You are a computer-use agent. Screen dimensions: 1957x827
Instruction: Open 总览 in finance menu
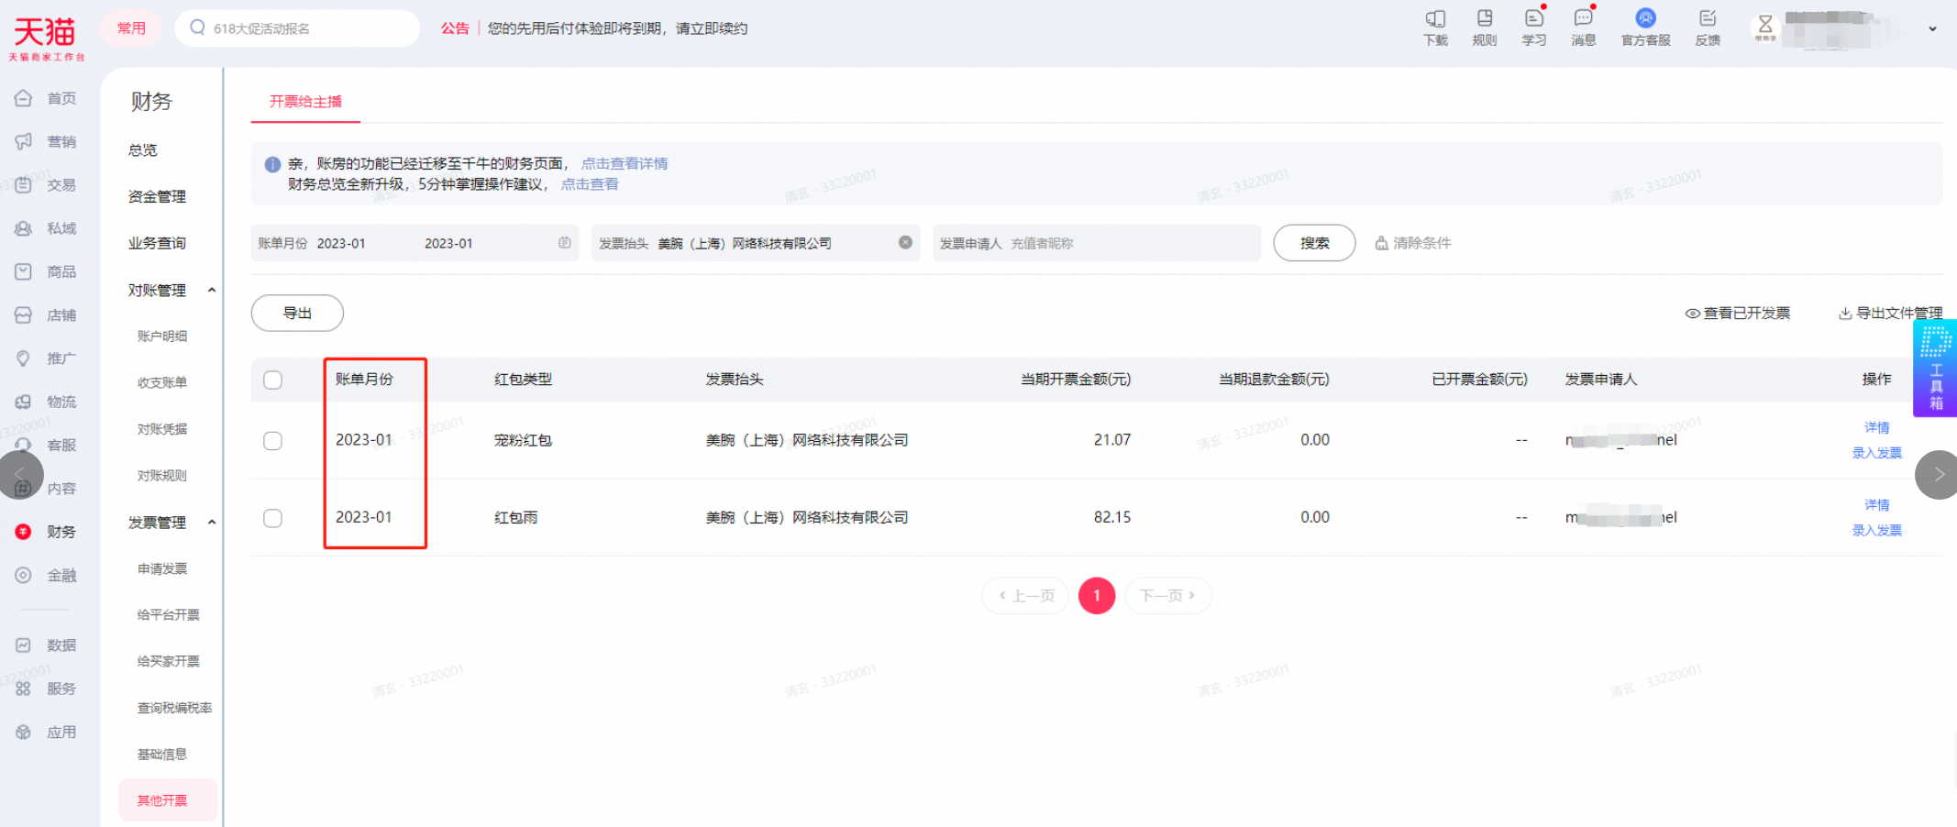point(142,150)
